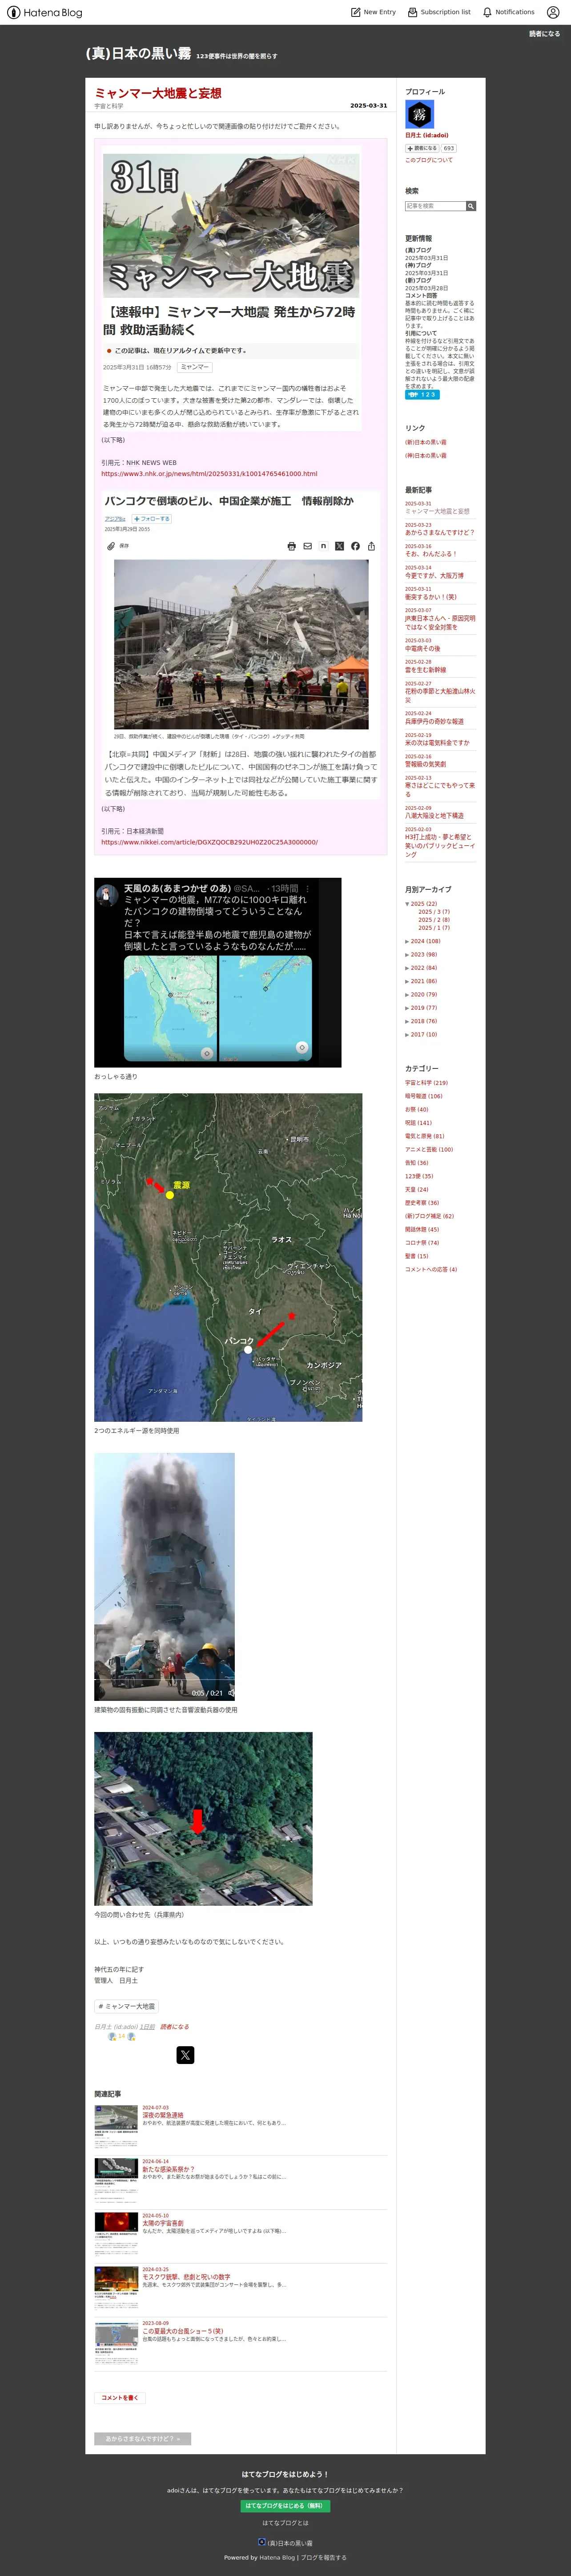Open the (新)日本の黒い霧 link
The image size is (571, 2576).
(x=426, y=442)
